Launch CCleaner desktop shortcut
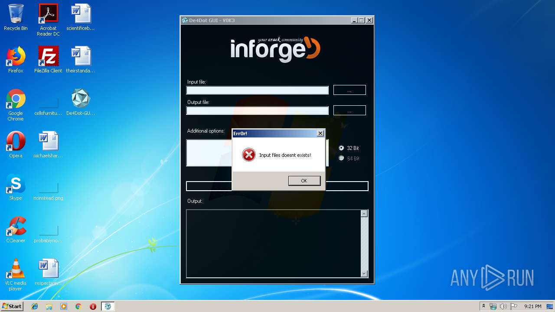This screenshot has height=312, width=555. coord(16,230)
